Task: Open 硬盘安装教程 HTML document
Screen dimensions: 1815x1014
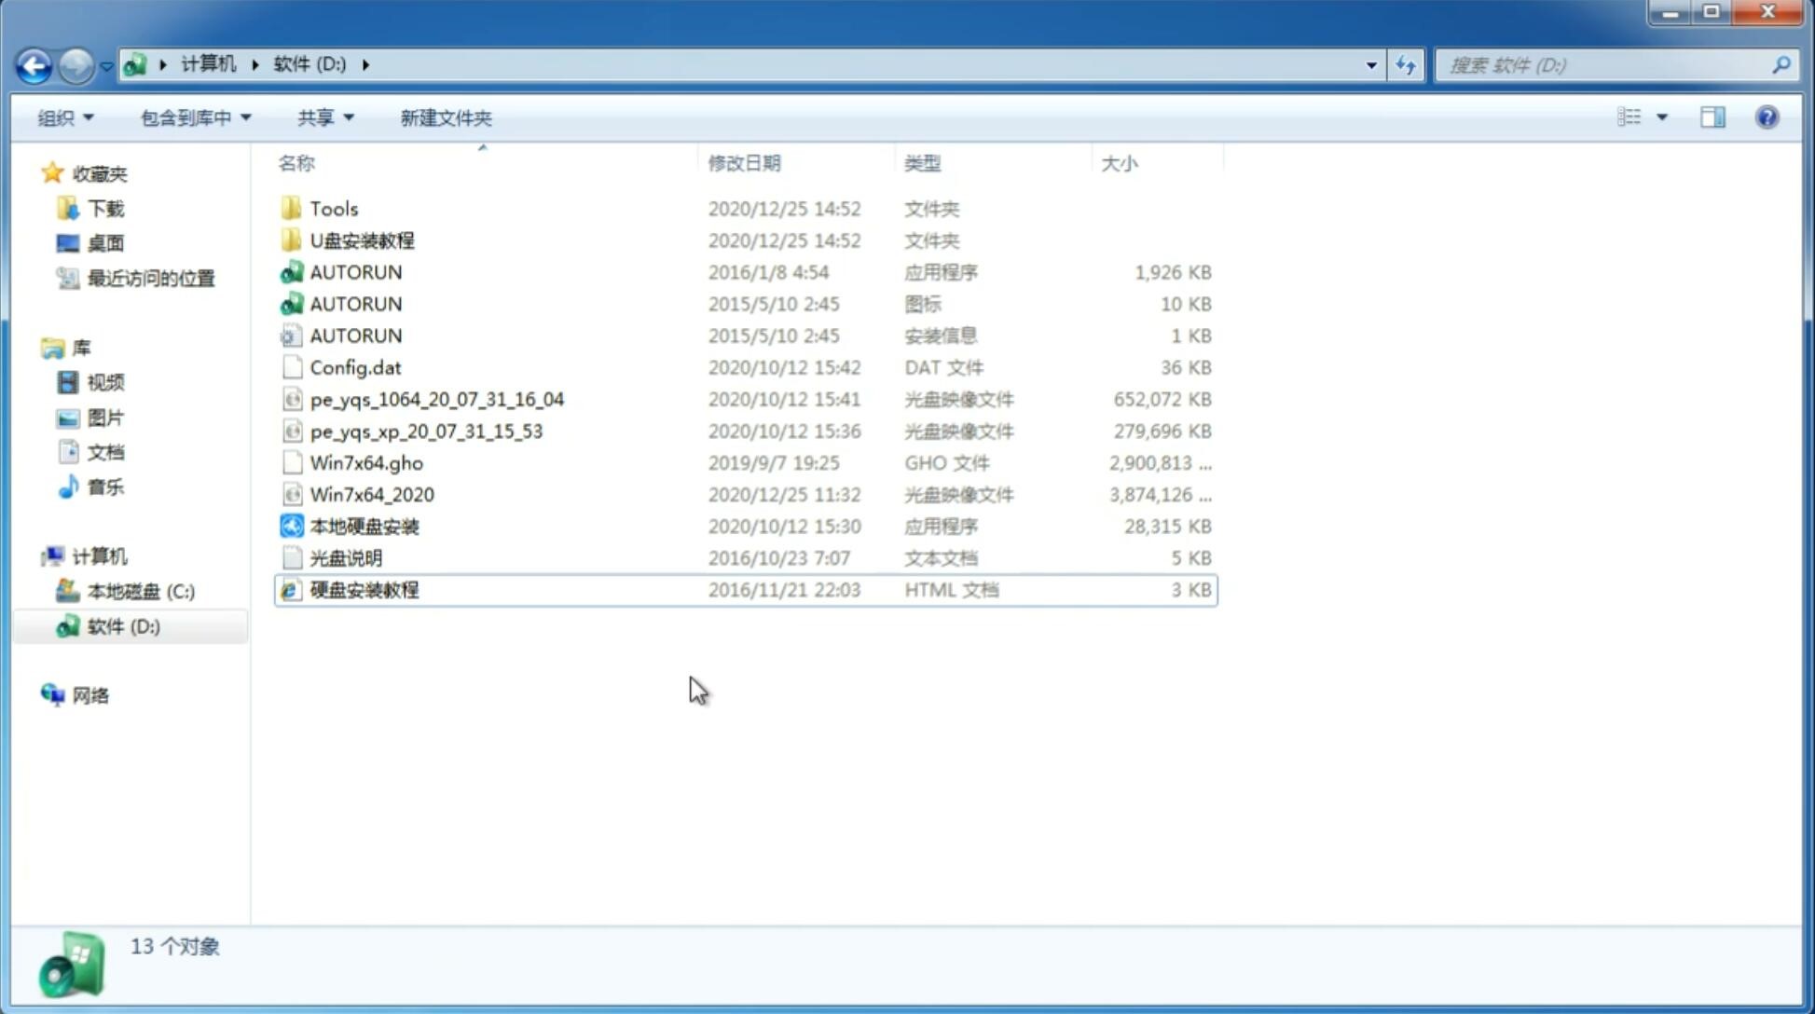Action: pyautogui.click(x=364, y=589)
